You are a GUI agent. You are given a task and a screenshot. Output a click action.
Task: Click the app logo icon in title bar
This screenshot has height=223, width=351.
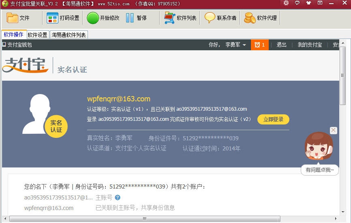click(x=5, y=4)
